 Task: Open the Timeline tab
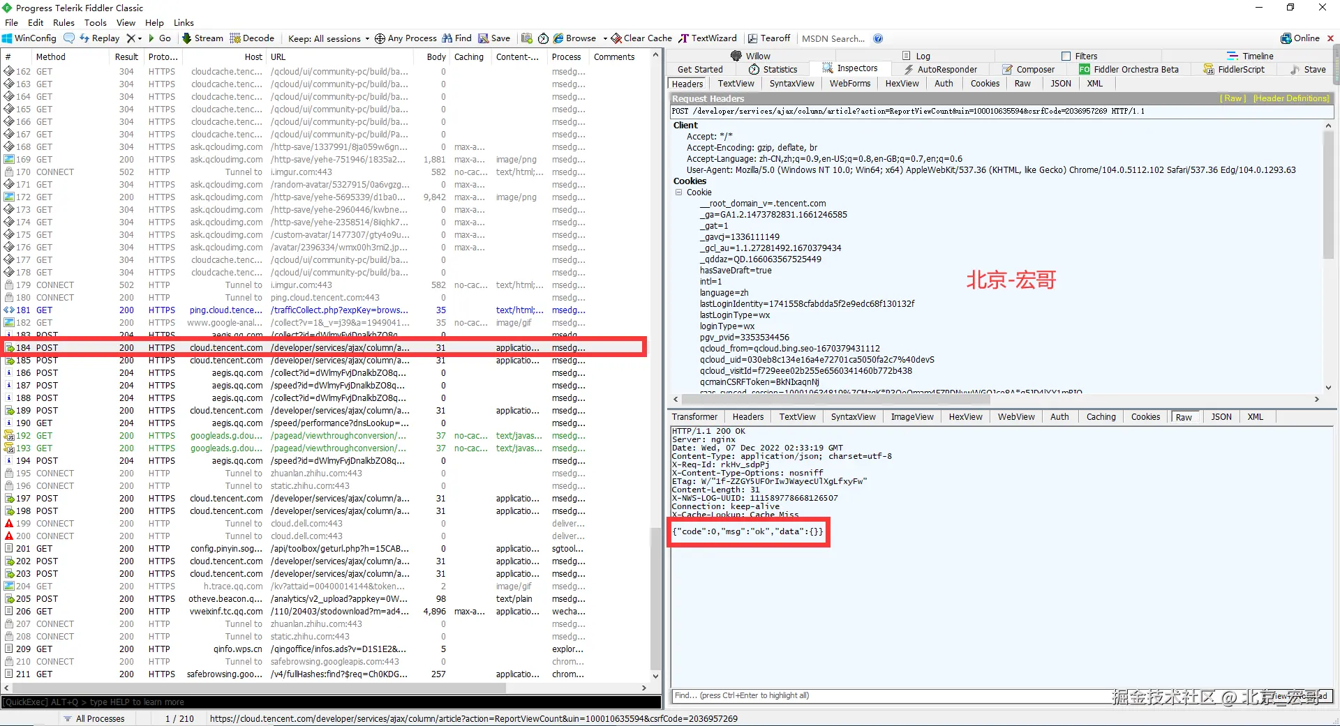click(1251, 56)
